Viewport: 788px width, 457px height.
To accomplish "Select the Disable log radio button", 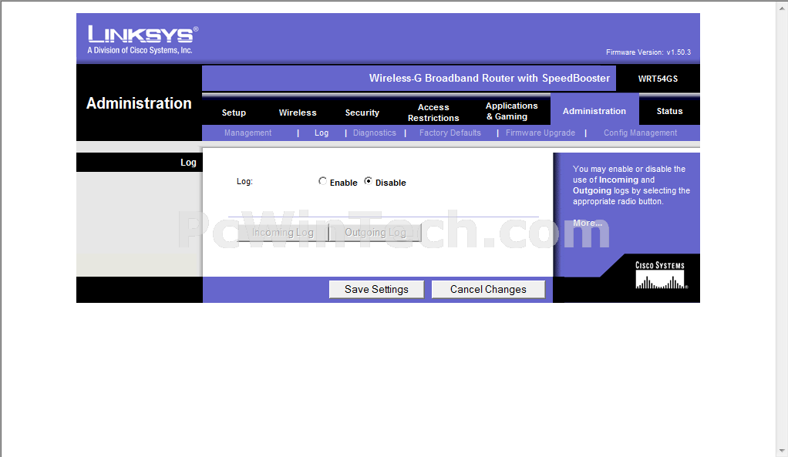I will (x=369, y=181).
